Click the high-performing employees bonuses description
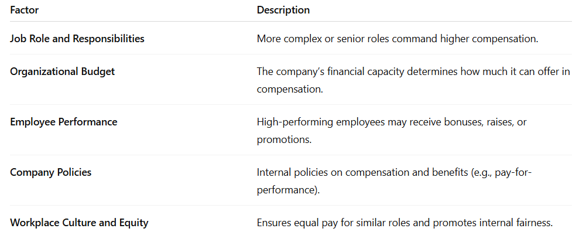Viewport: 586px width, 242px height. click(392, 131)
